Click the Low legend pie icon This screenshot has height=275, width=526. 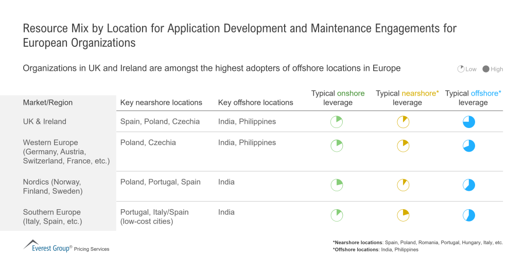click(x=461, y=69)
